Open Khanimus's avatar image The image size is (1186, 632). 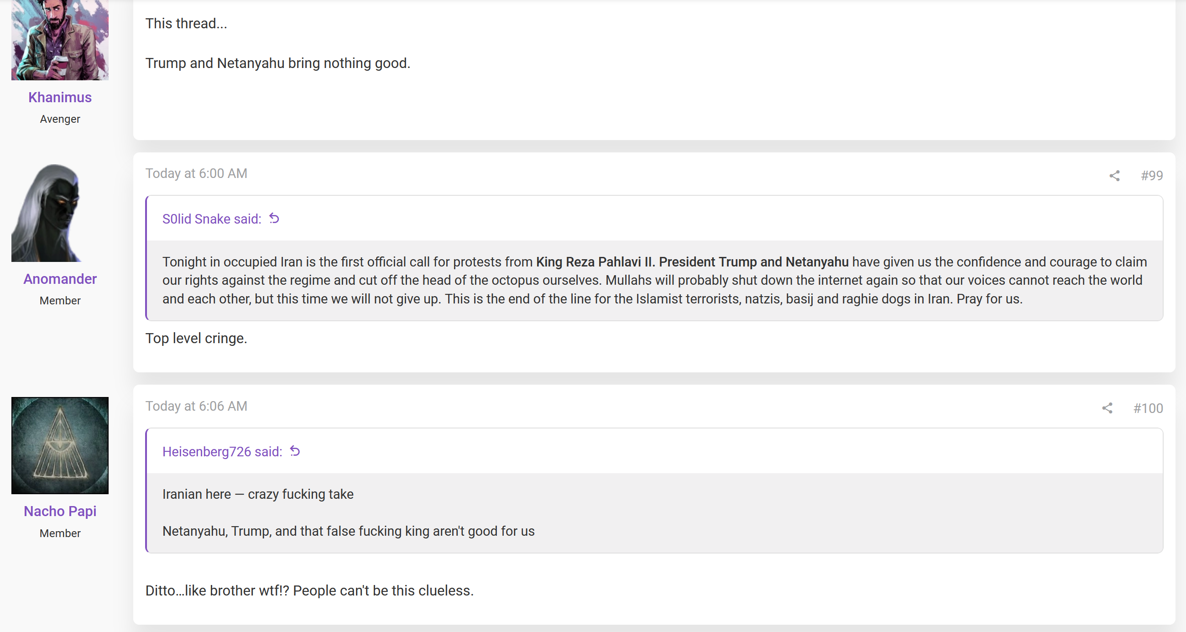(60, 40)
